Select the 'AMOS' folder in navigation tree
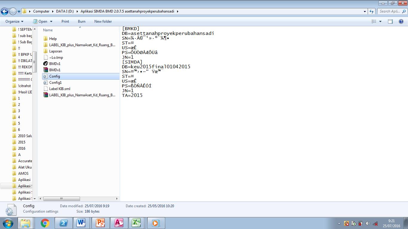The height and width of the screenshot is (229, 408). 20,174
